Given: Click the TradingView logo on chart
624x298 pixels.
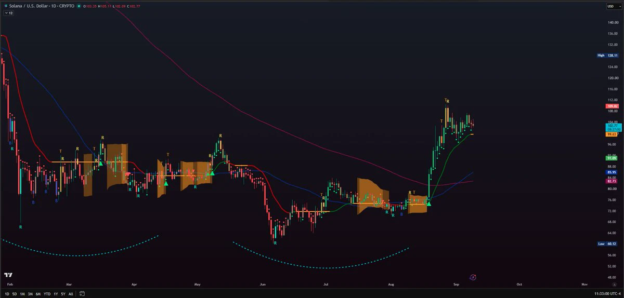Looking at the screenshot, I should [8, 275].
